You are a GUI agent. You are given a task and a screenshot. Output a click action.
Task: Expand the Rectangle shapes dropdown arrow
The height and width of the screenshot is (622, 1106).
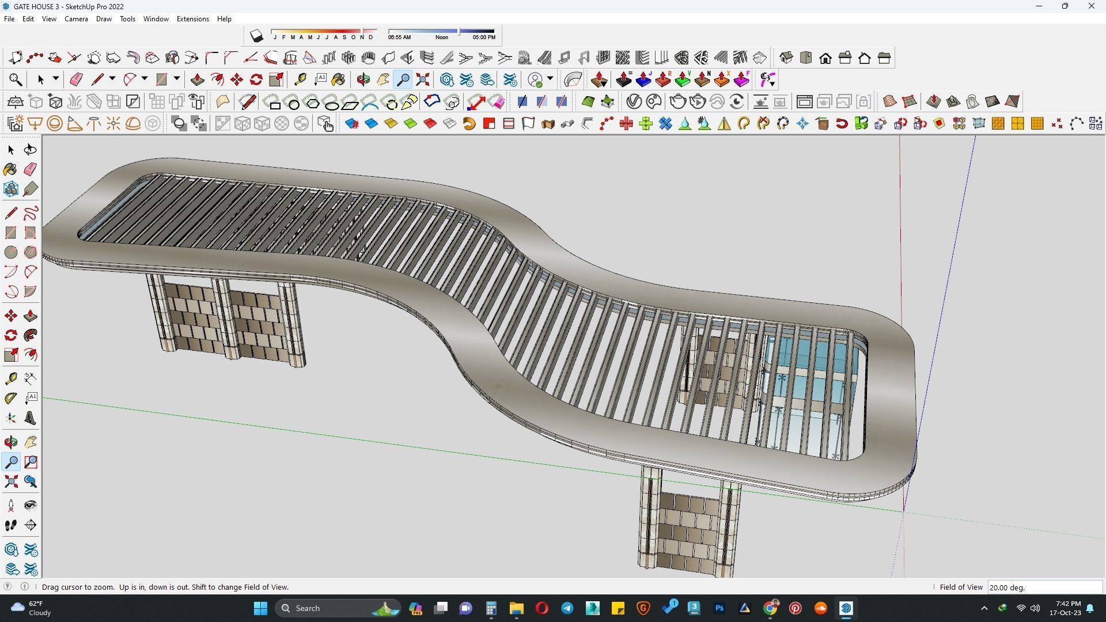point(177,79)
